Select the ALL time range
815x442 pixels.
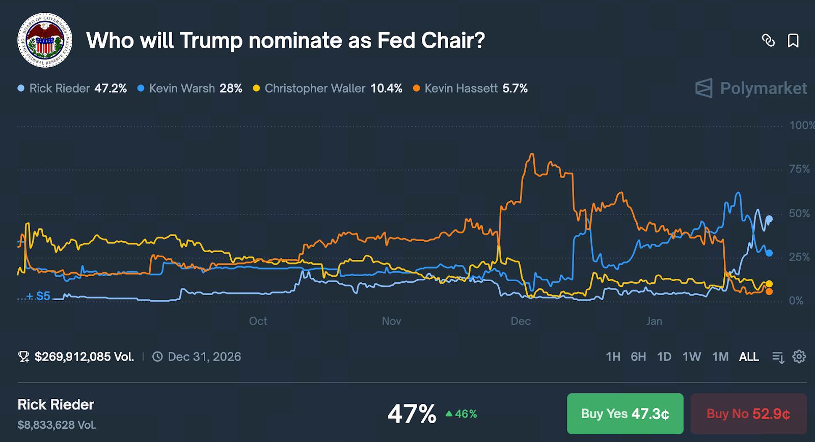pyautogui.click(x=749, y=357)
